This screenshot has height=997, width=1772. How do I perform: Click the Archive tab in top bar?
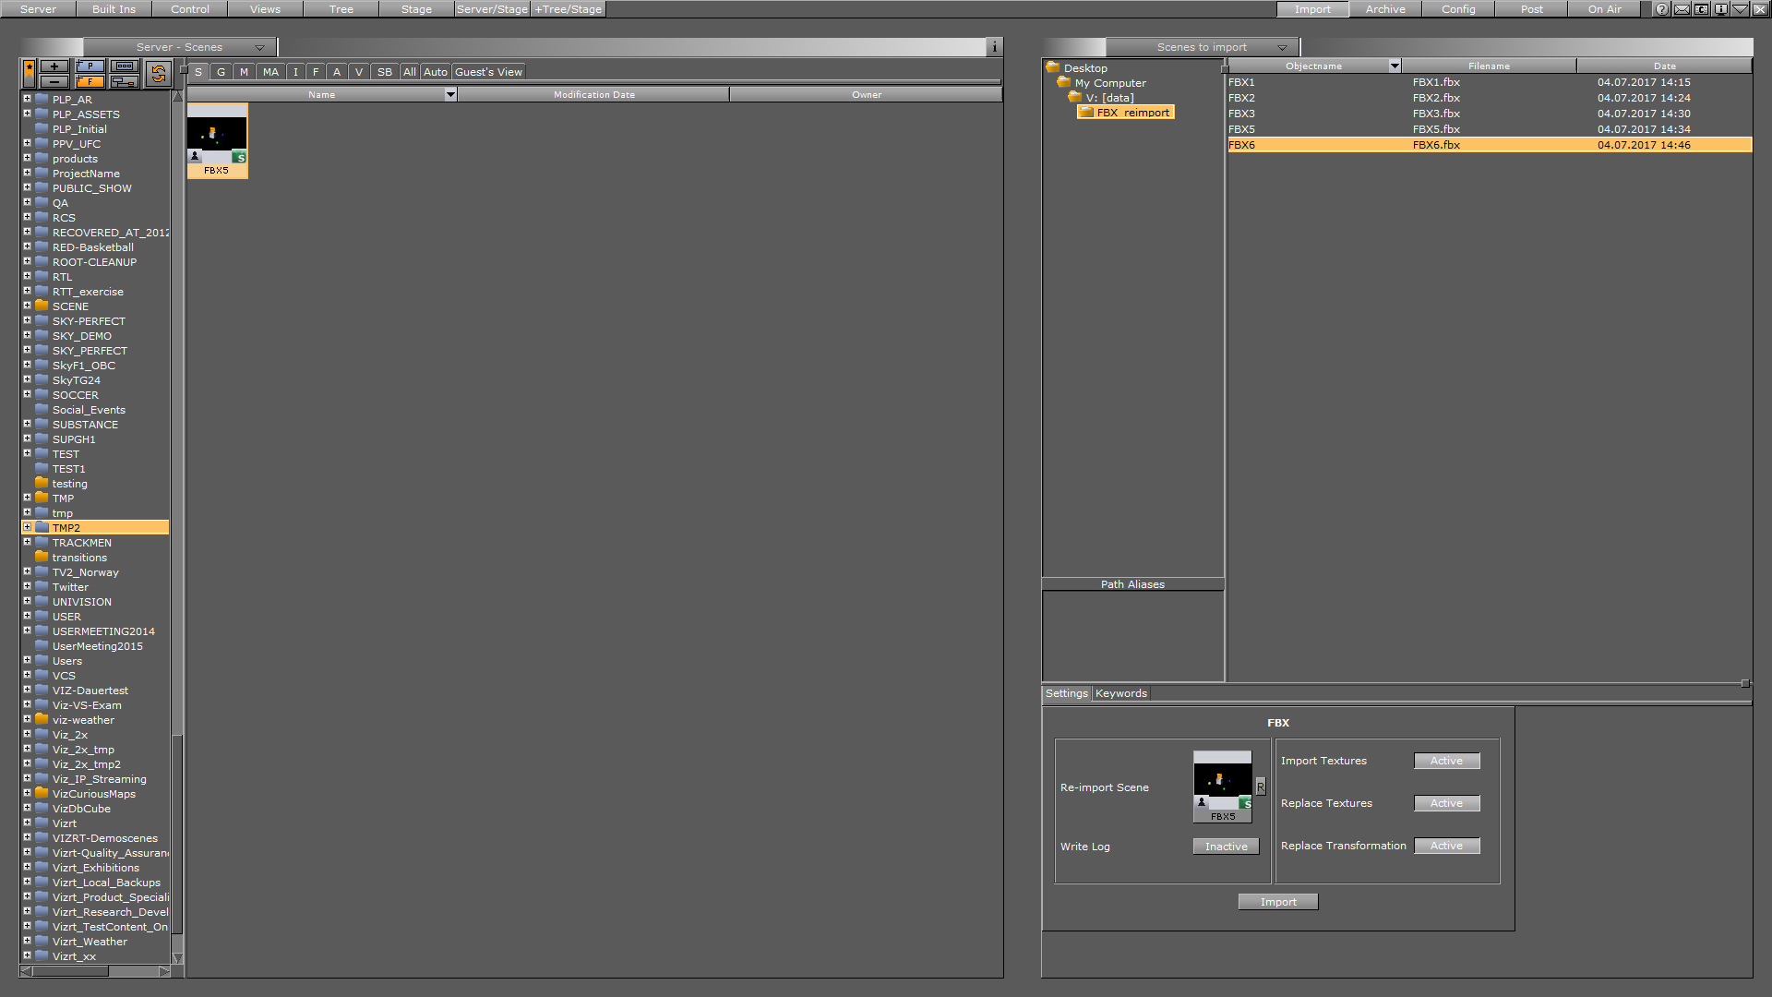tap(1385, 8)
